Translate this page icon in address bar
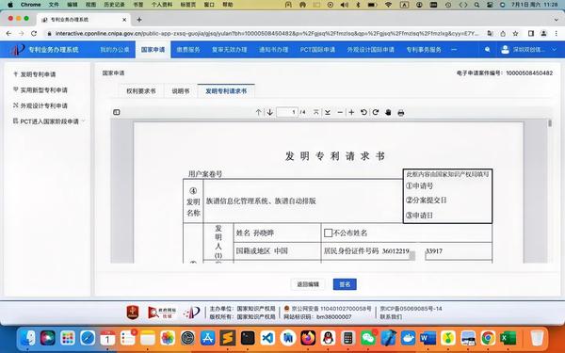Screen dimensions: 565x353 [490, 34]
